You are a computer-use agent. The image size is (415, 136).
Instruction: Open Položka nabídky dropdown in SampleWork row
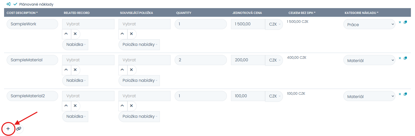coord(139,45)
